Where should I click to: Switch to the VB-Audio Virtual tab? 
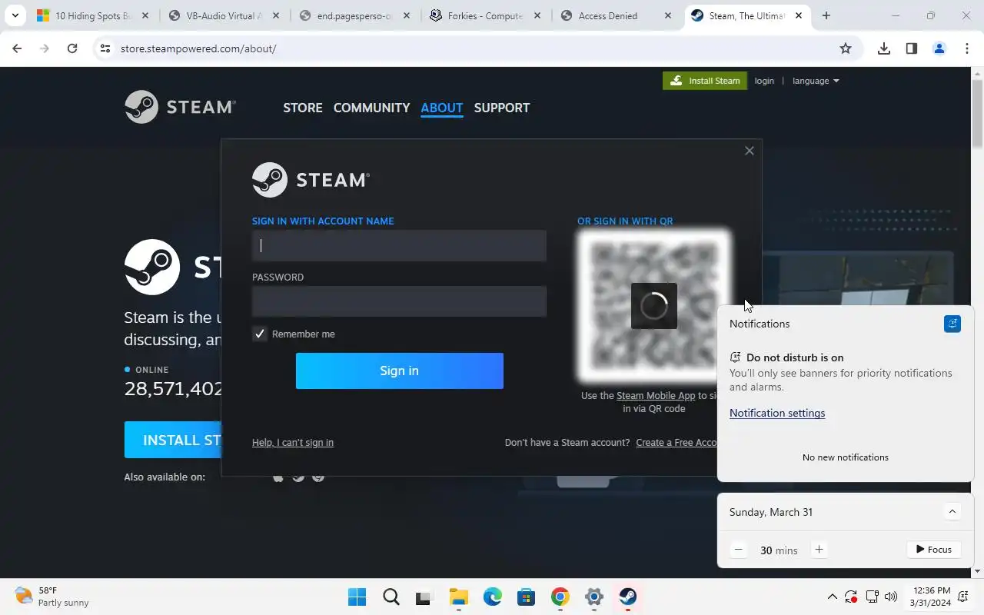tap(225, 15)
